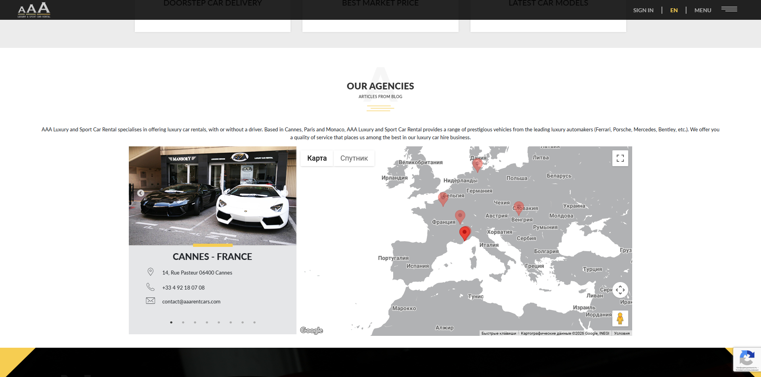
Task: Open Street View using the Pegman icon
Action: pyautogui.click(x=620, y=318)
